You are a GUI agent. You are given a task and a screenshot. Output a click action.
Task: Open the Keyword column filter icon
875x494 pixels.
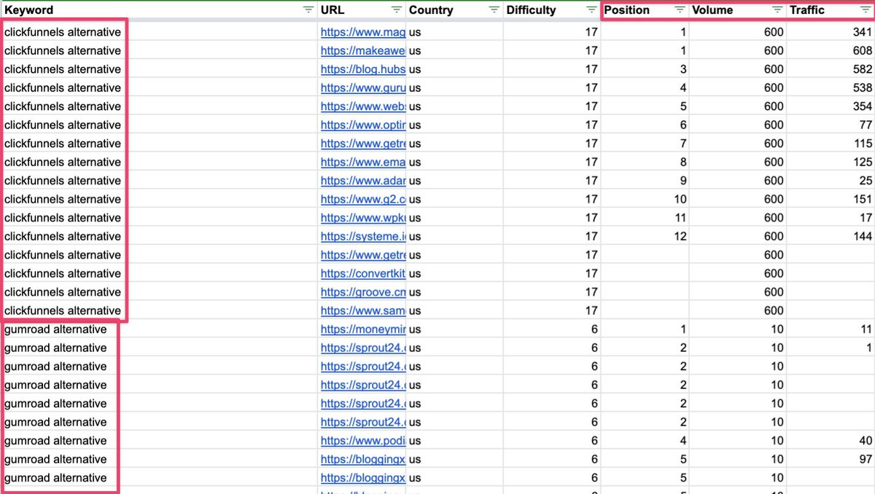(308, 10)
